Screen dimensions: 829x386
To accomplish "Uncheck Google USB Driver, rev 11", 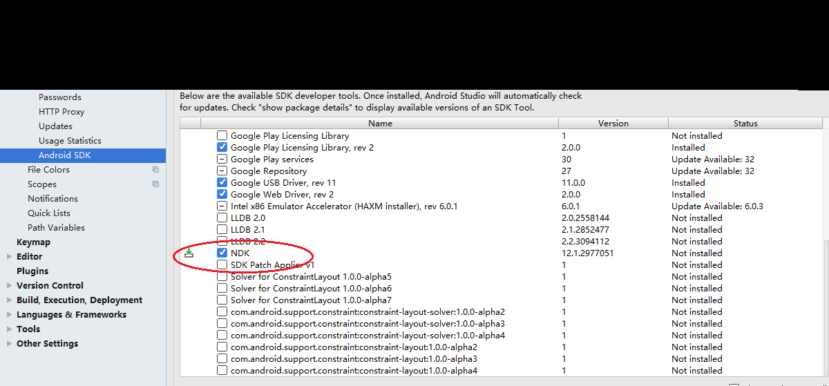I will click(222, 183).
